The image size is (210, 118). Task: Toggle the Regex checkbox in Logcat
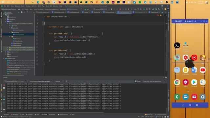click(x=136, y=81)
